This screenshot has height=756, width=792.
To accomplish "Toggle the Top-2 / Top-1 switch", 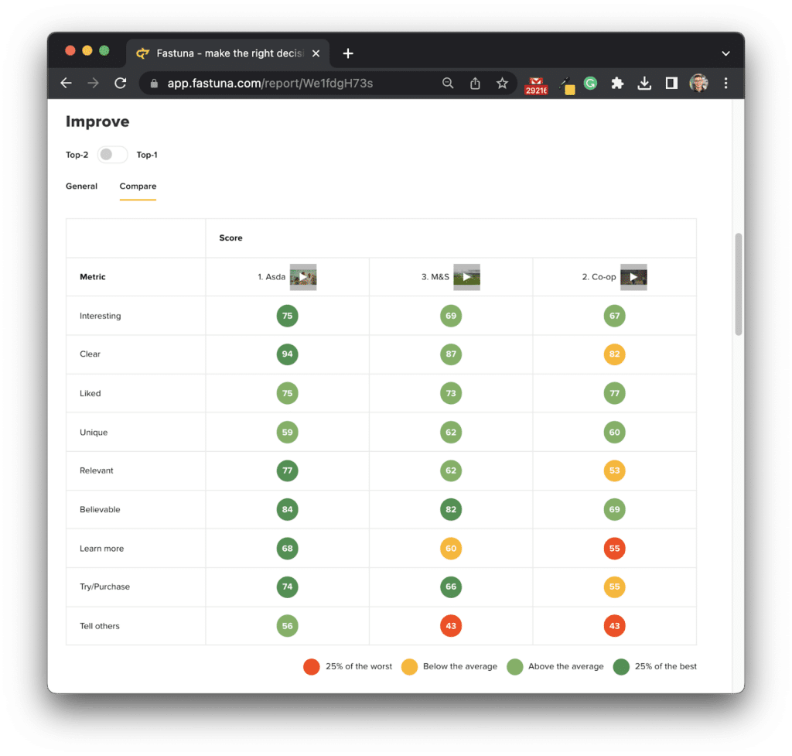I will 111,155.
